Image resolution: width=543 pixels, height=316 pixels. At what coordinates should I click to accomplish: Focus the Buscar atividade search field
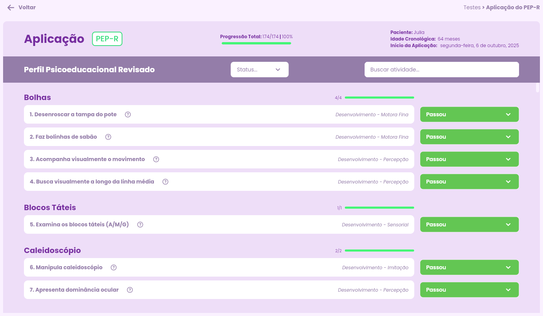(441, 70)
